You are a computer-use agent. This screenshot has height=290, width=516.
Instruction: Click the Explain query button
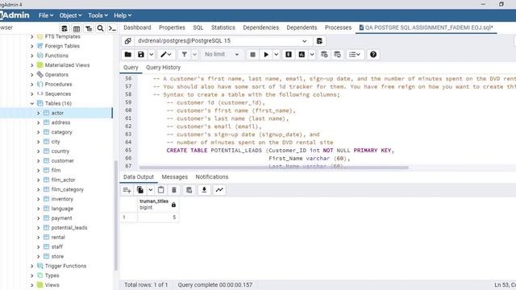point(289,55)
